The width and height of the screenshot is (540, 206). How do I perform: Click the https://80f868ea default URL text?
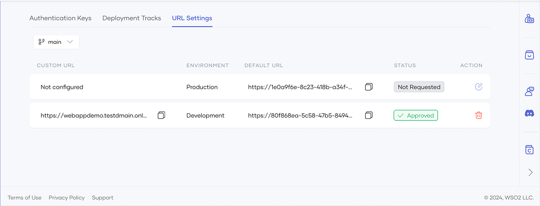(x=300, y=116)
